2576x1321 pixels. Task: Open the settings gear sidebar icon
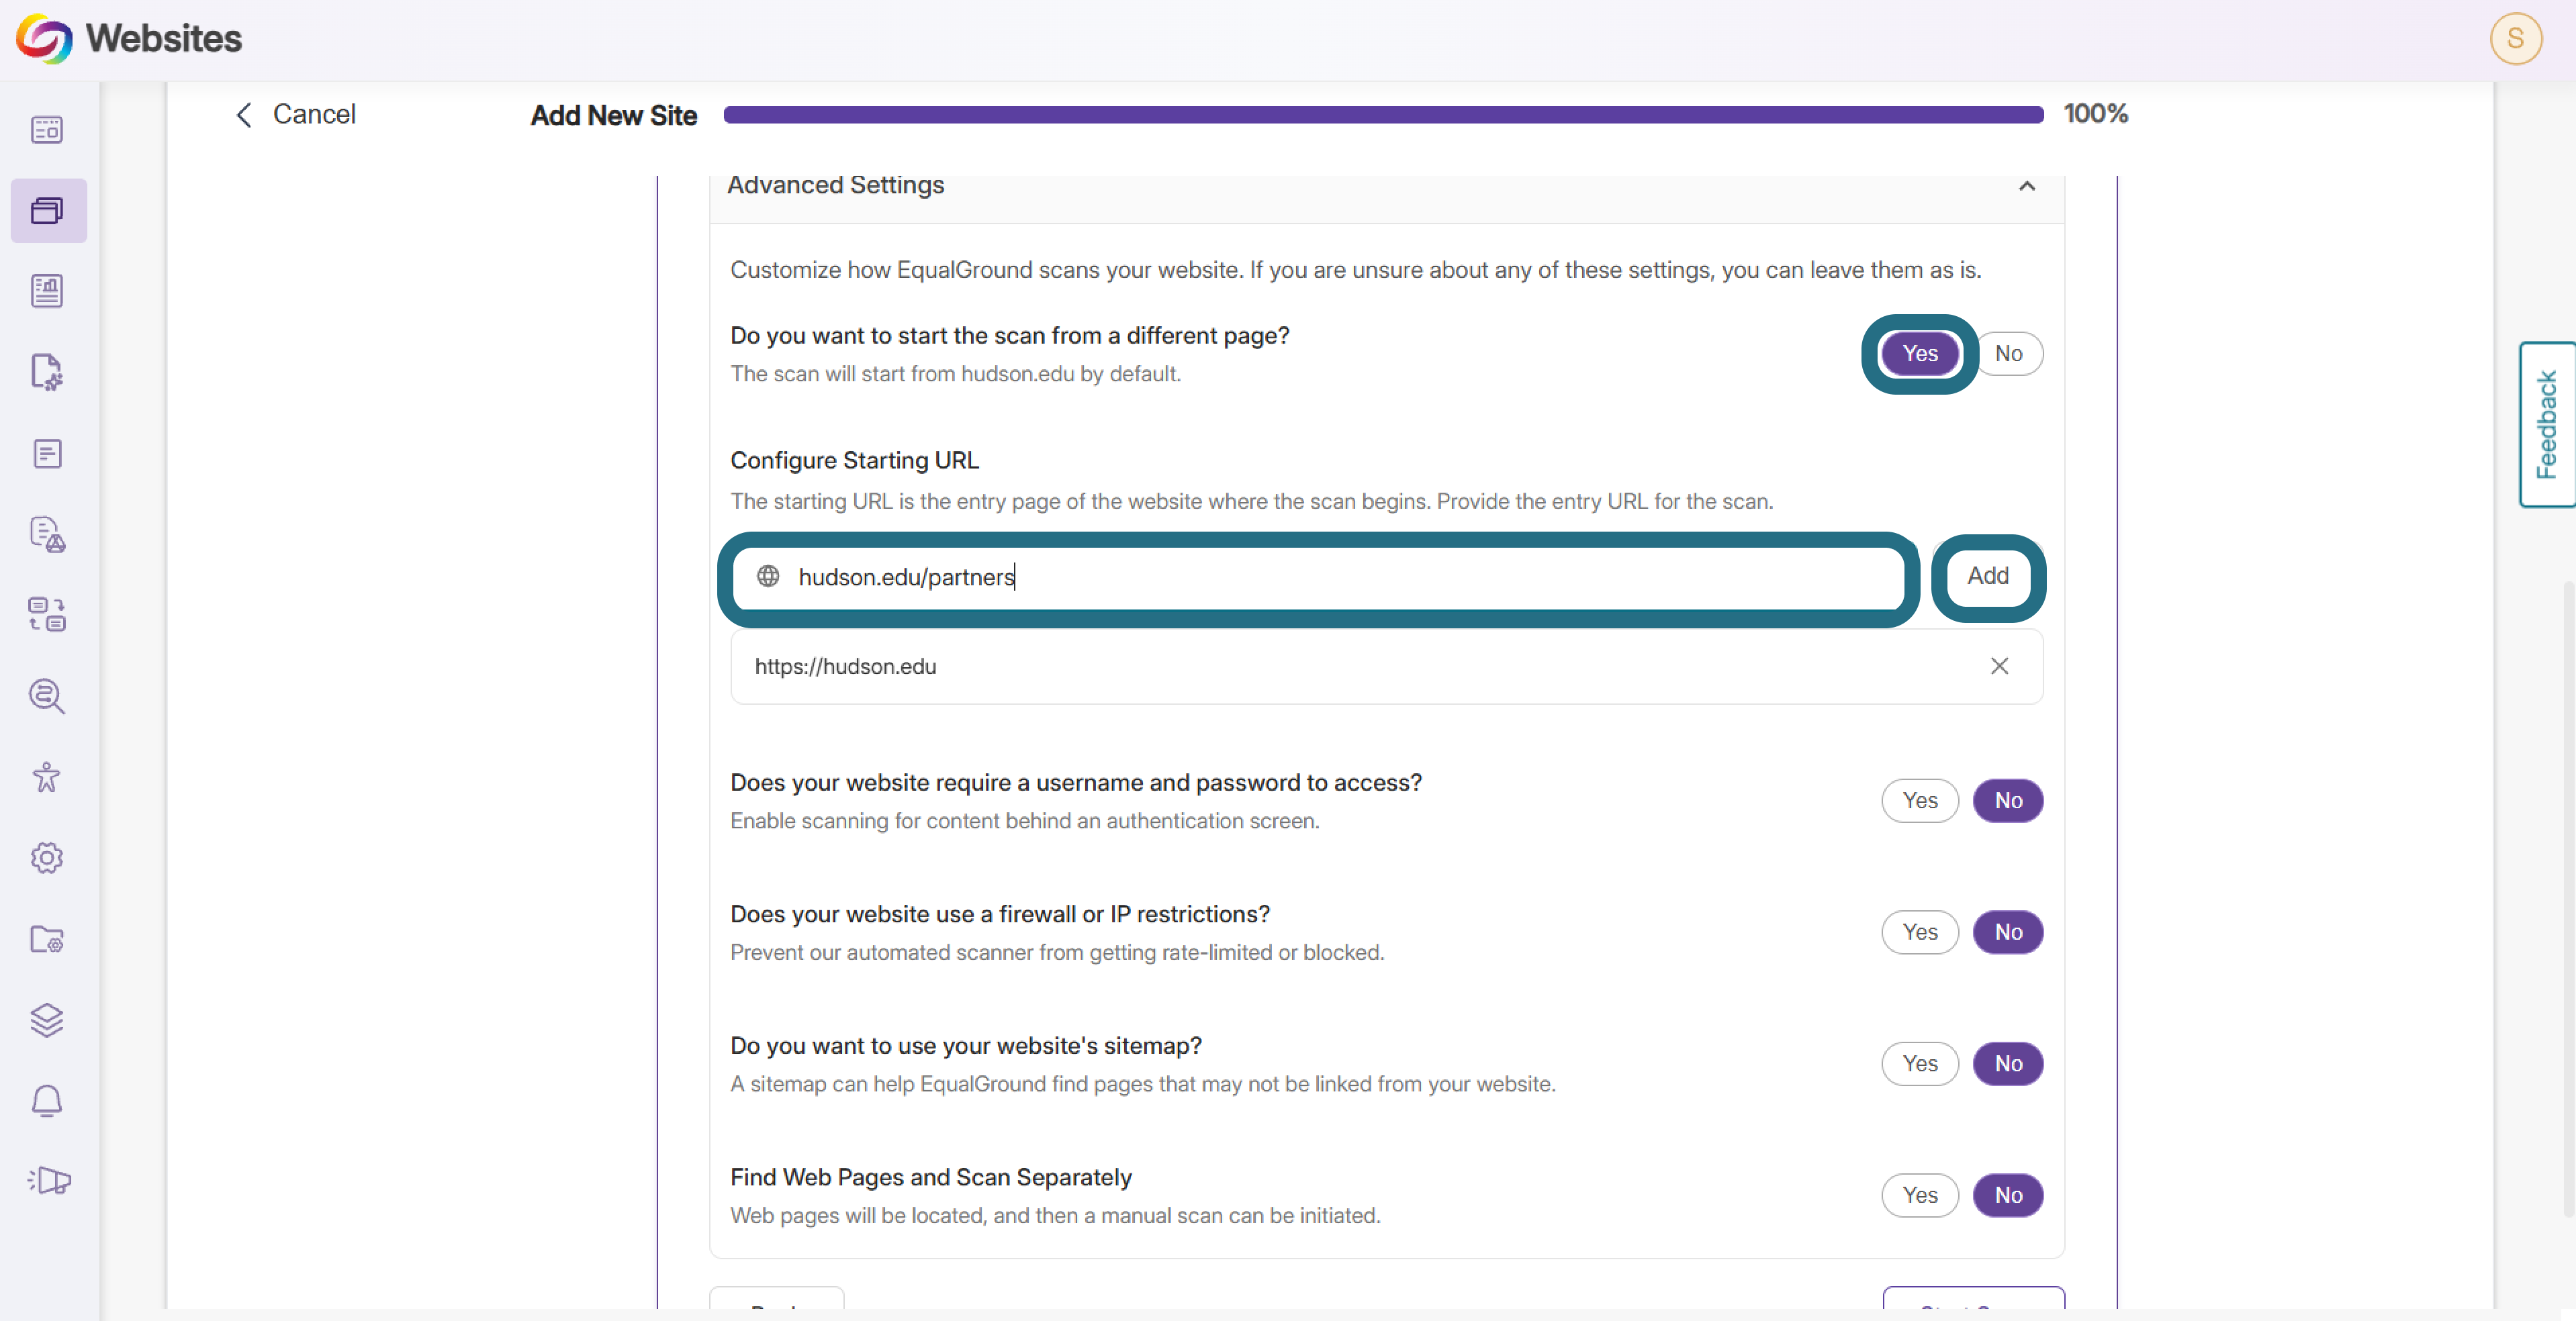click(x=47, y=859)
